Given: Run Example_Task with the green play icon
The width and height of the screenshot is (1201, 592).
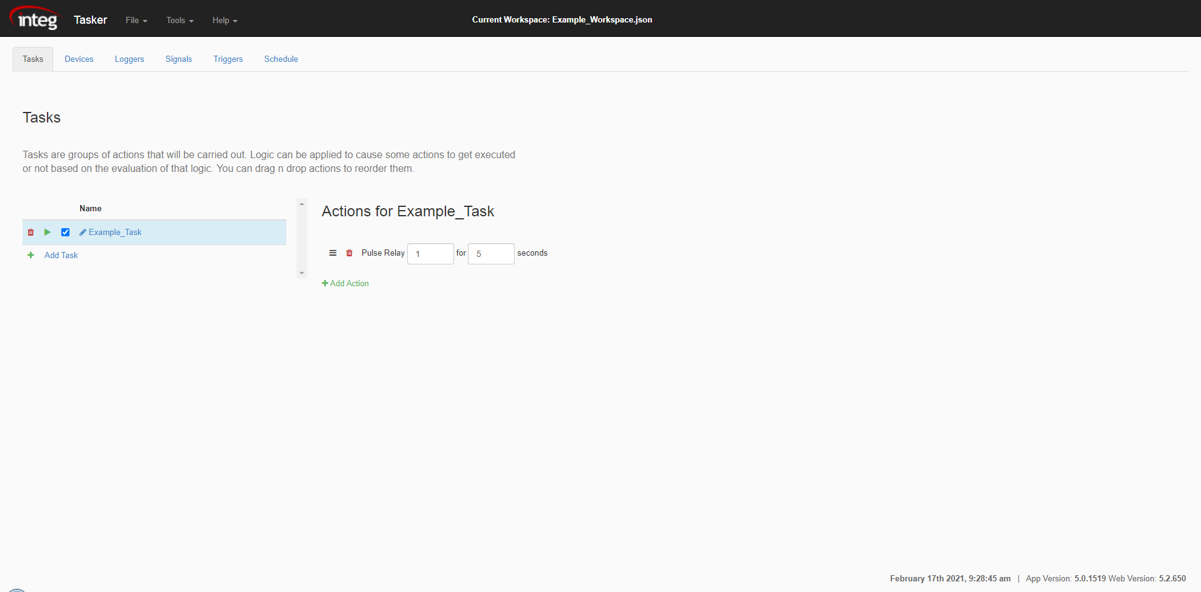Looking at the screenshot, I should pyautogui.click(x=48, y=232).
